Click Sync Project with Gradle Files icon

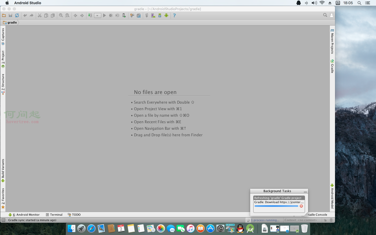point(147,15)
